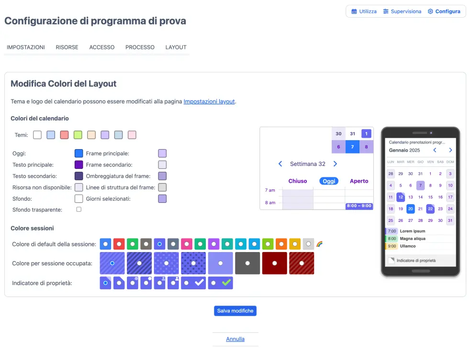Switch to the IMPOSTAZIONI tab
The width and height of the screenshot is (471, 352).
26,47
